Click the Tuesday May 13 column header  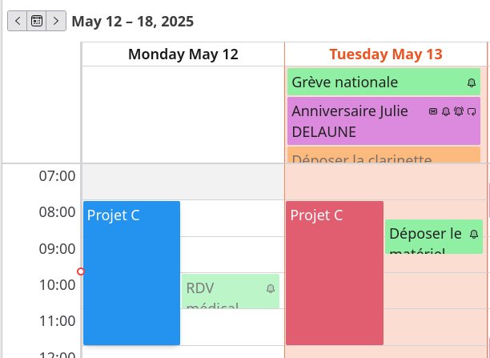pyautogui.click(x=386, y=54)
